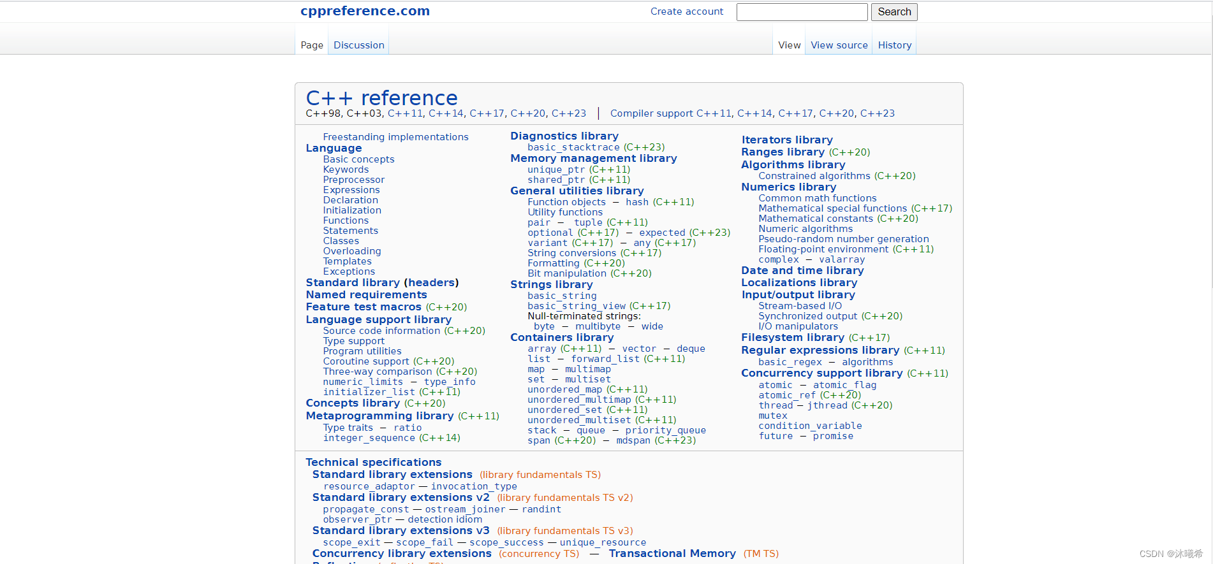
Task: Open the optional link
Action: (x=550, y=233)
